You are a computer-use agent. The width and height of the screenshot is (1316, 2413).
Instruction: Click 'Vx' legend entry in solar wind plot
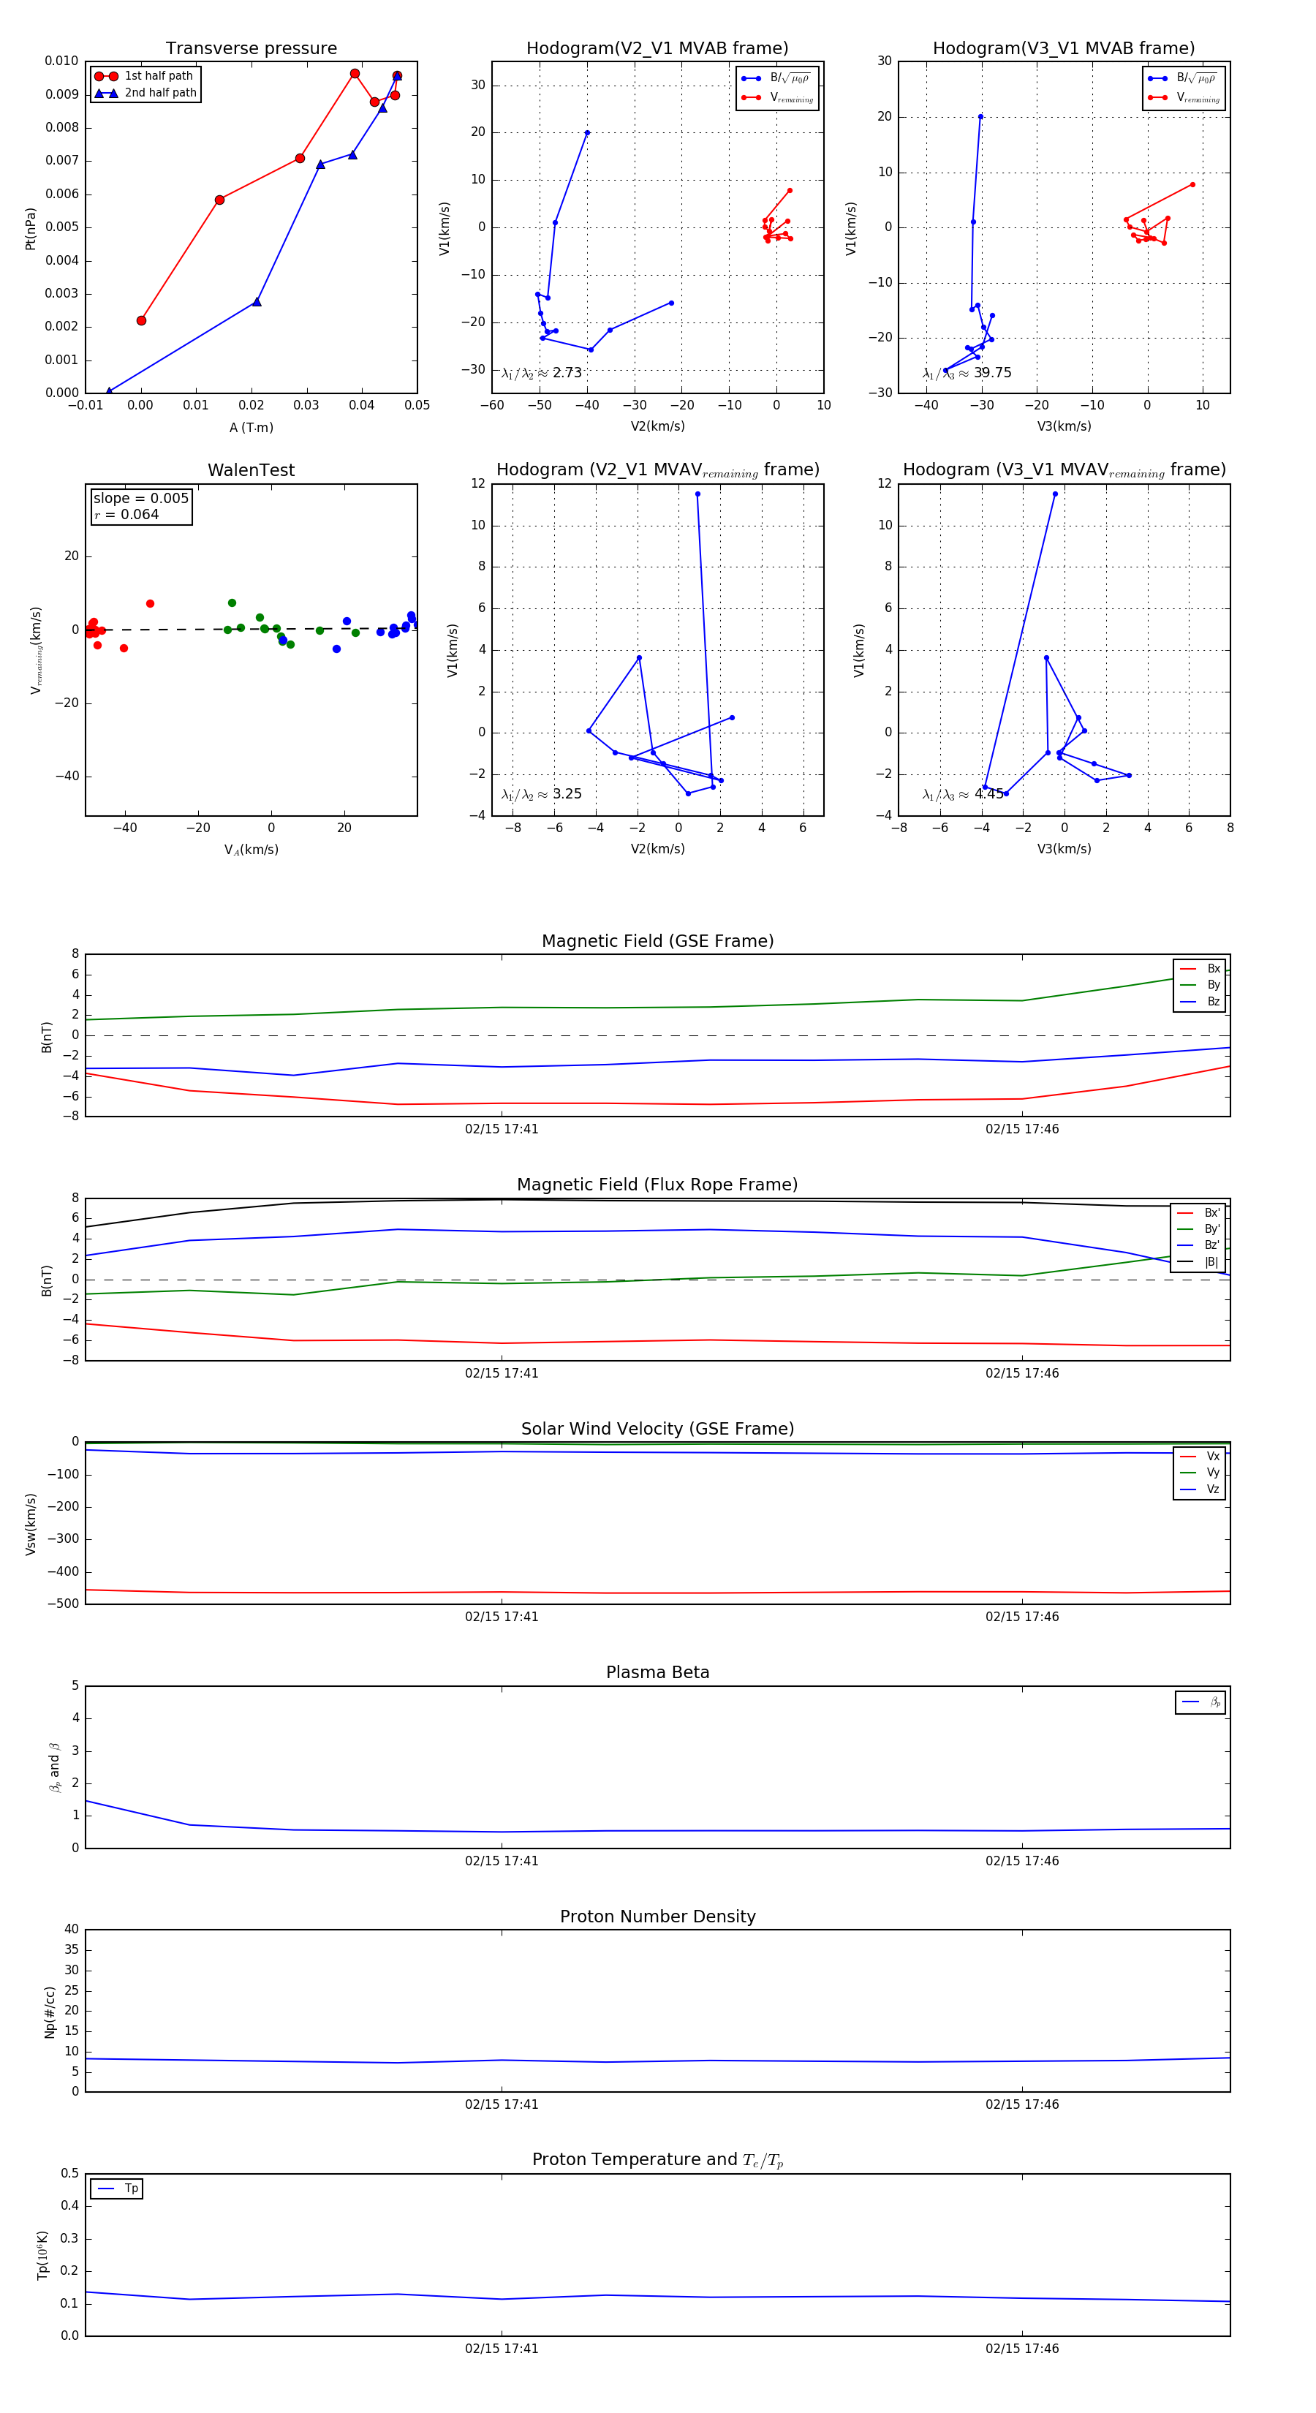(x=1200, y=1456)
